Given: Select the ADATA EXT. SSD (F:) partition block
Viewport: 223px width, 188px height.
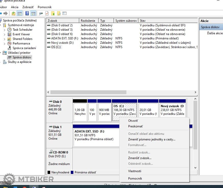Looking at the screenshot, I should pyautogui.click(x=96, y=137).
